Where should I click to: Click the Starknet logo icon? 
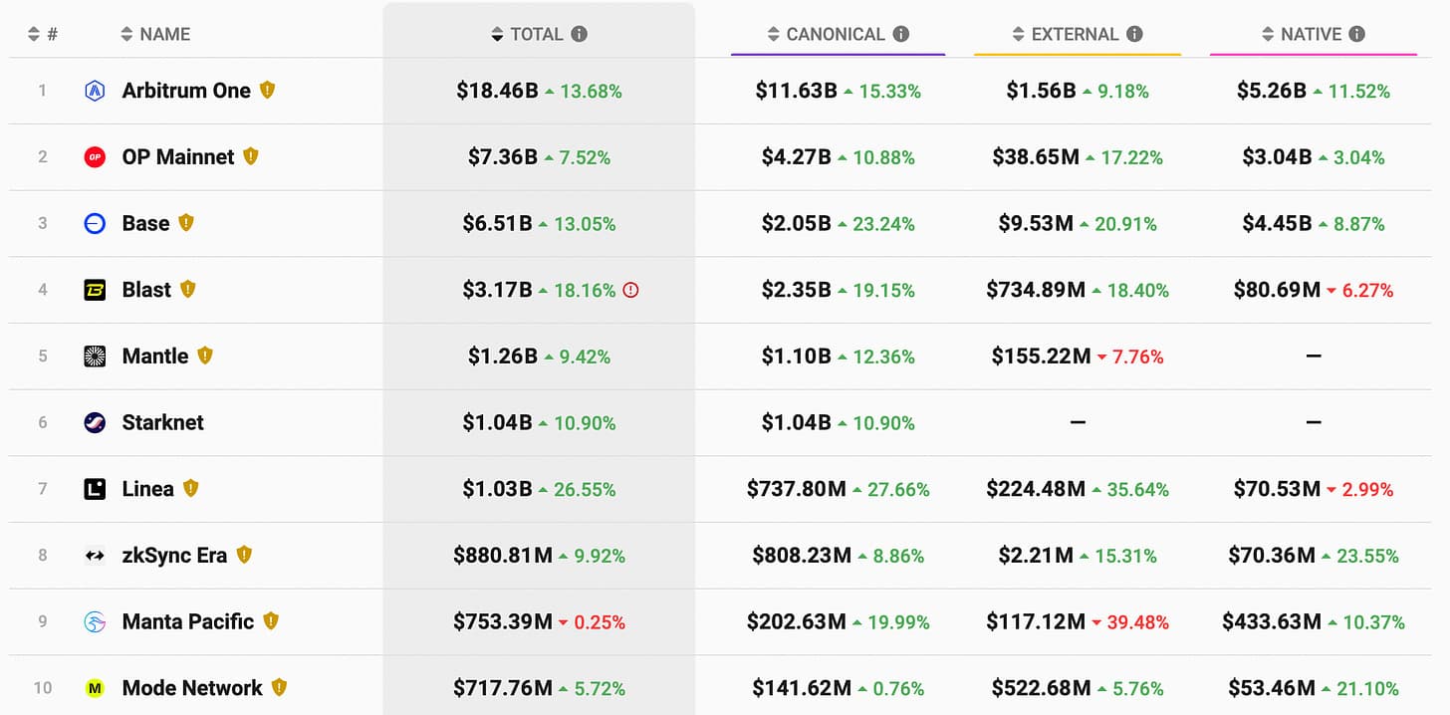tap(95, 422)
